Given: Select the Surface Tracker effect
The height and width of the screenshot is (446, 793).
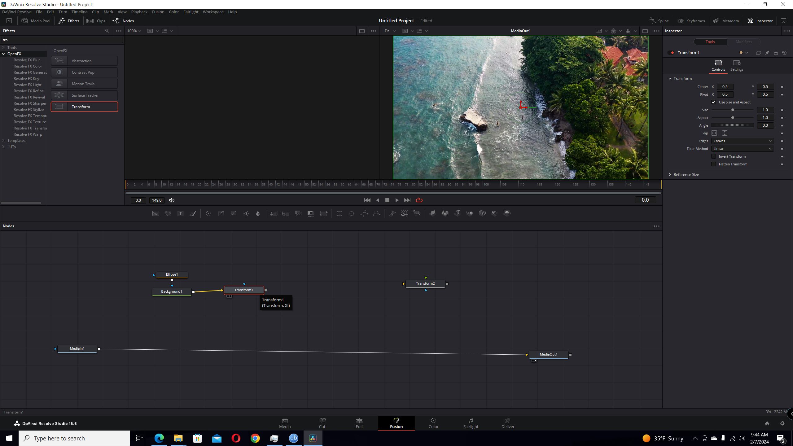Looking at the screenshot, I should click(x=84, y=95).
